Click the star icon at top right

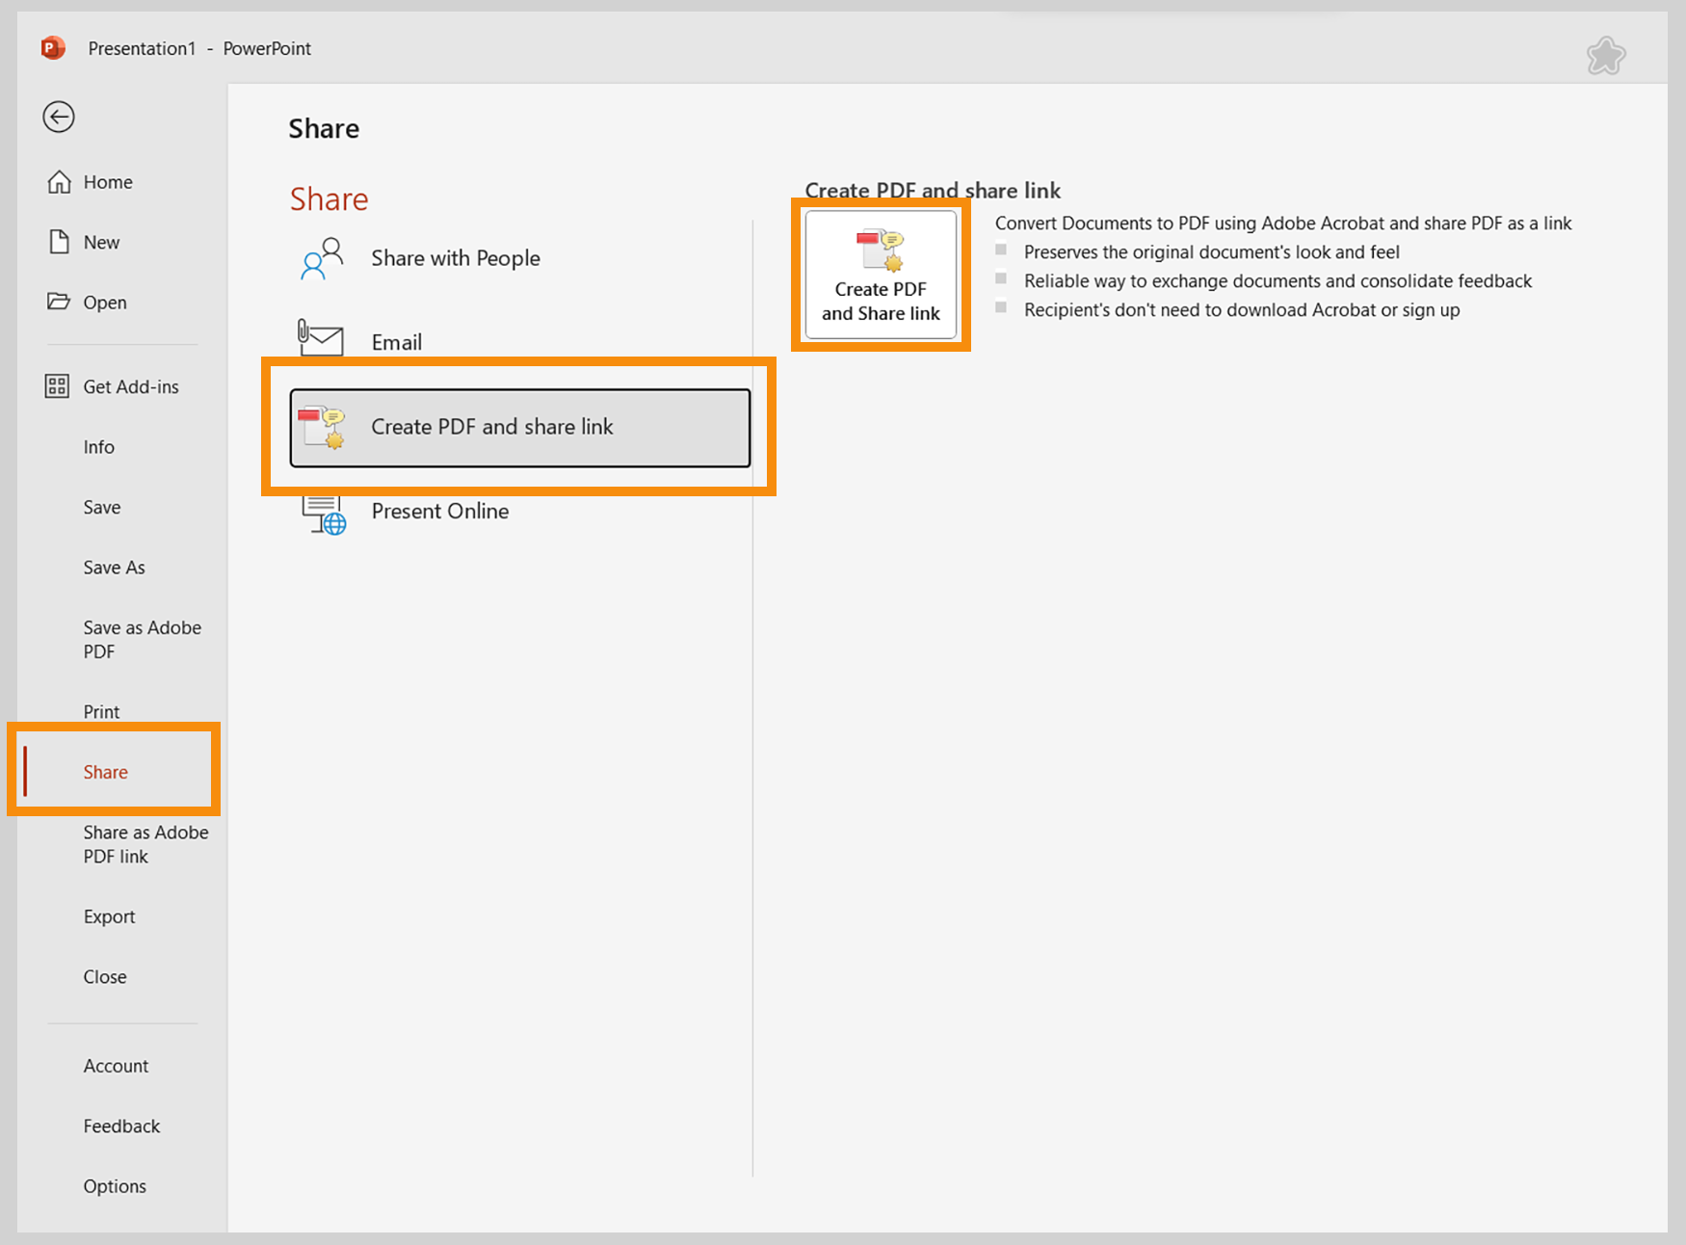click(x=1606, y=55)
